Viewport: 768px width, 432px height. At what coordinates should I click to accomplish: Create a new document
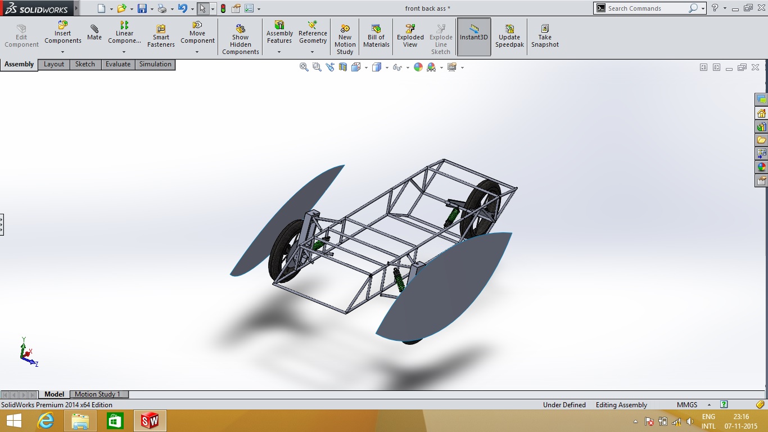[x=101, y=8]
